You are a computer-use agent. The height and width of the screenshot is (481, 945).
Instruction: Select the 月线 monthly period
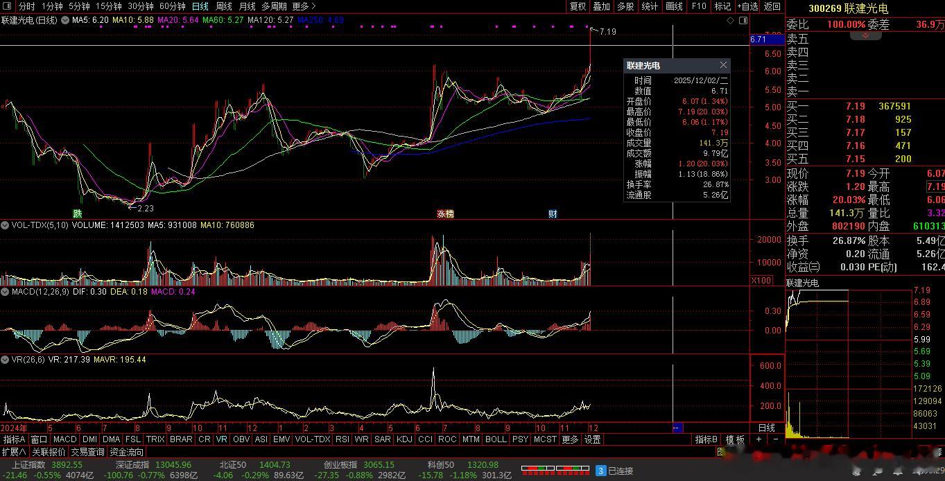point(248,6)
